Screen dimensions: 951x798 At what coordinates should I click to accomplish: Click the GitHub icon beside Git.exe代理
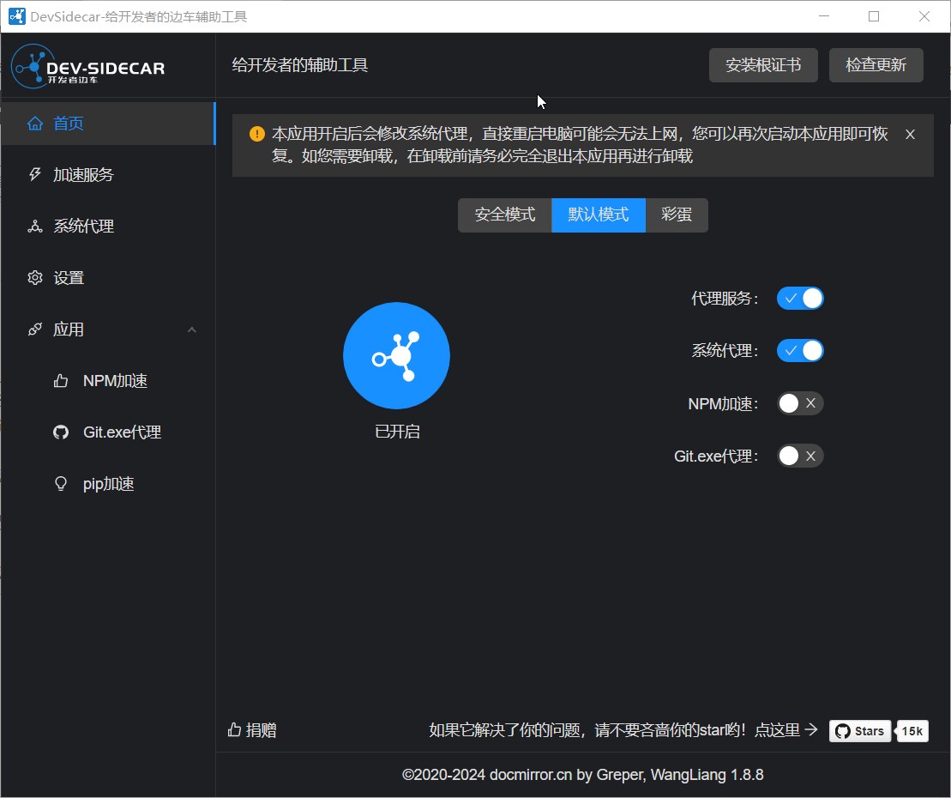click(60, 432)
